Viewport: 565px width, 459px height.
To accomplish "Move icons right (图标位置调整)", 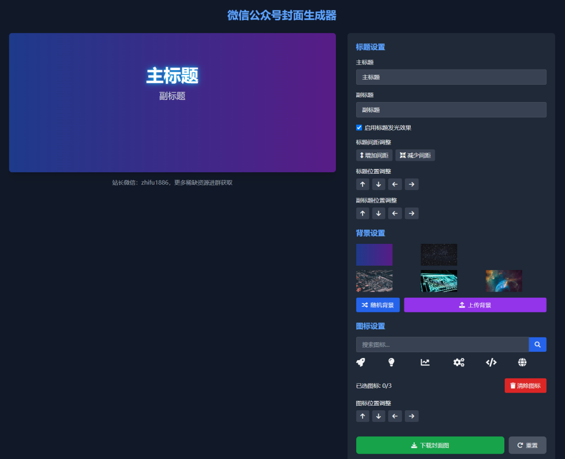I will [412, 416].
